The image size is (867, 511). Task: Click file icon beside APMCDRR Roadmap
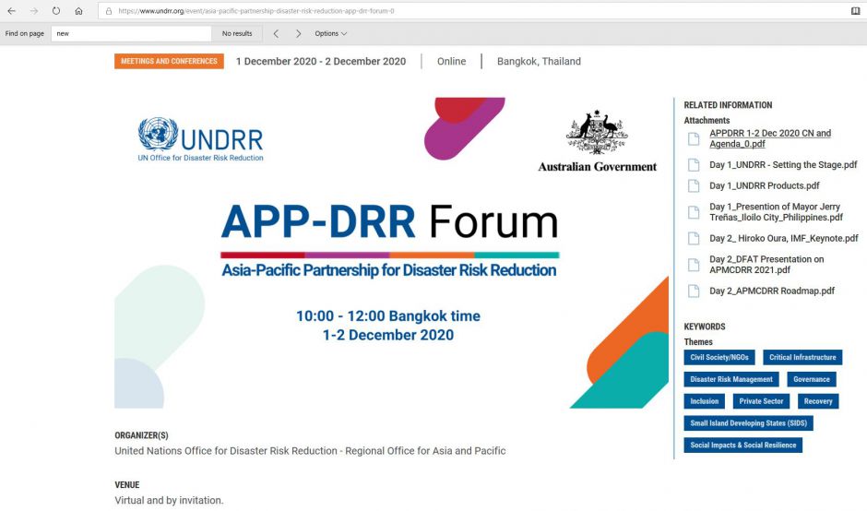click(694, 291)
